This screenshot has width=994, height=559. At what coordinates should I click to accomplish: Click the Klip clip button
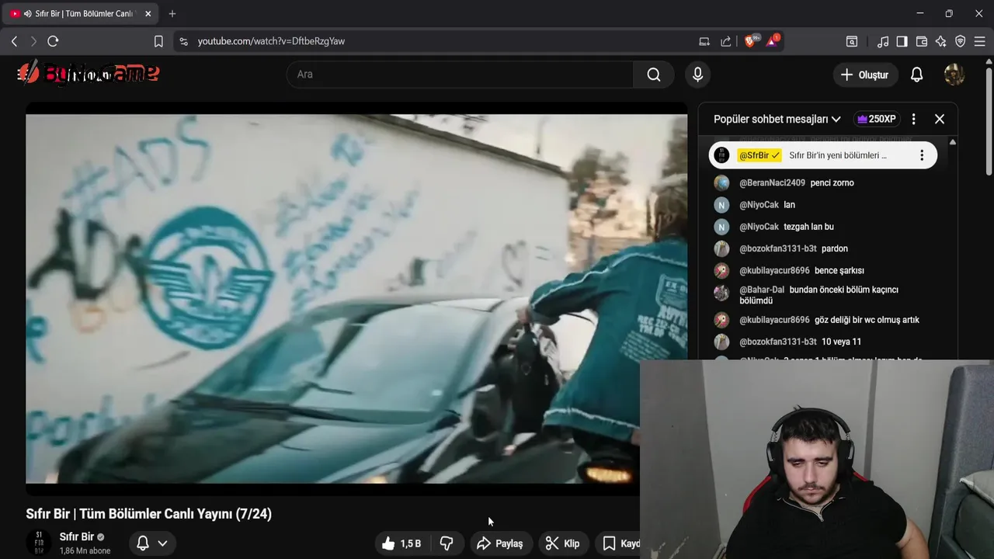coord(562,543)
